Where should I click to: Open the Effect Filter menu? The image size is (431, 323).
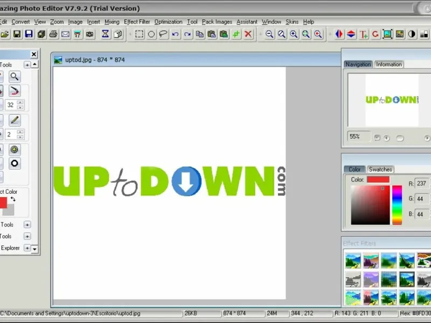click(x=137, y=22)
